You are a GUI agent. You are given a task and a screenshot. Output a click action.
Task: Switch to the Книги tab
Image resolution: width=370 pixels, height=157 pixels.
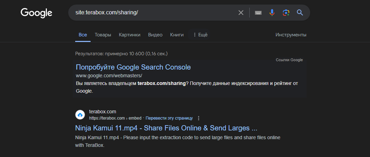pos(177,35)
